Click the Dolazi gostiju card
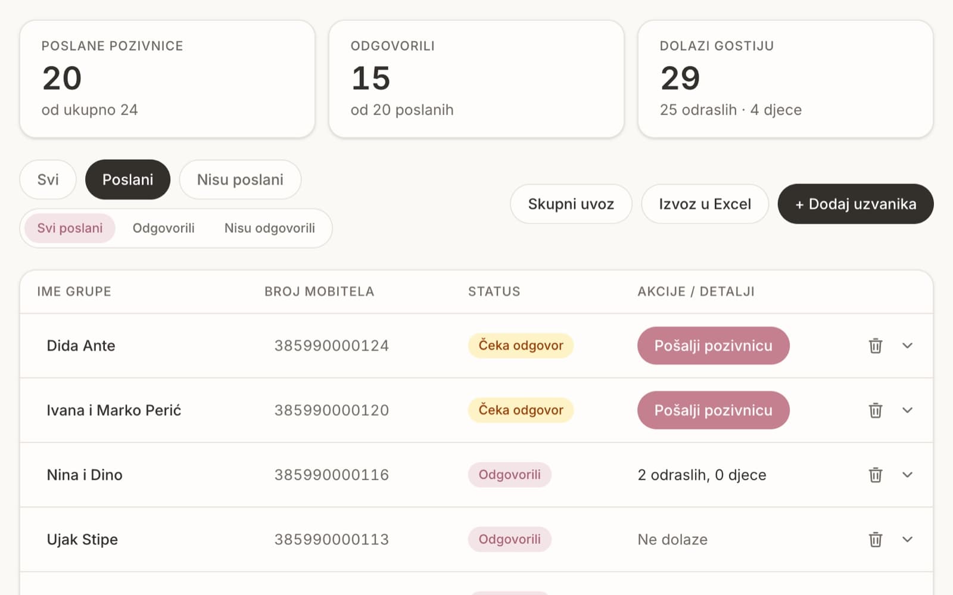Image resolution: width=953 pixels, height=595 pixels. 785,79
